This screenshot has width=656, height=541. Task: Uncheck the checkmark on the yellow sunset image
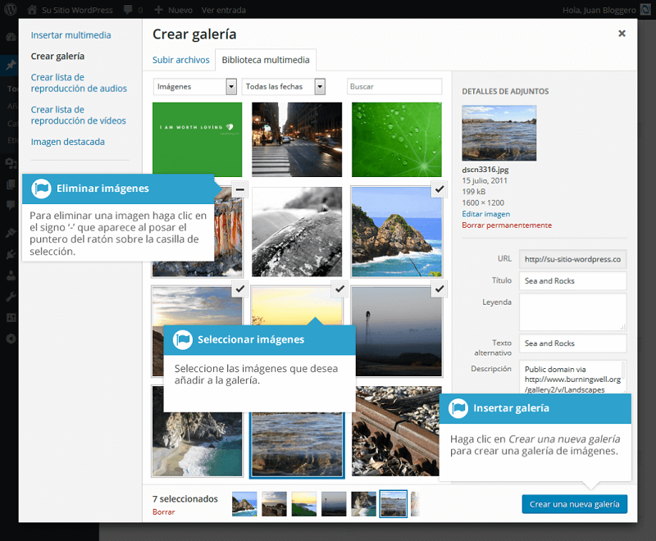339,289
